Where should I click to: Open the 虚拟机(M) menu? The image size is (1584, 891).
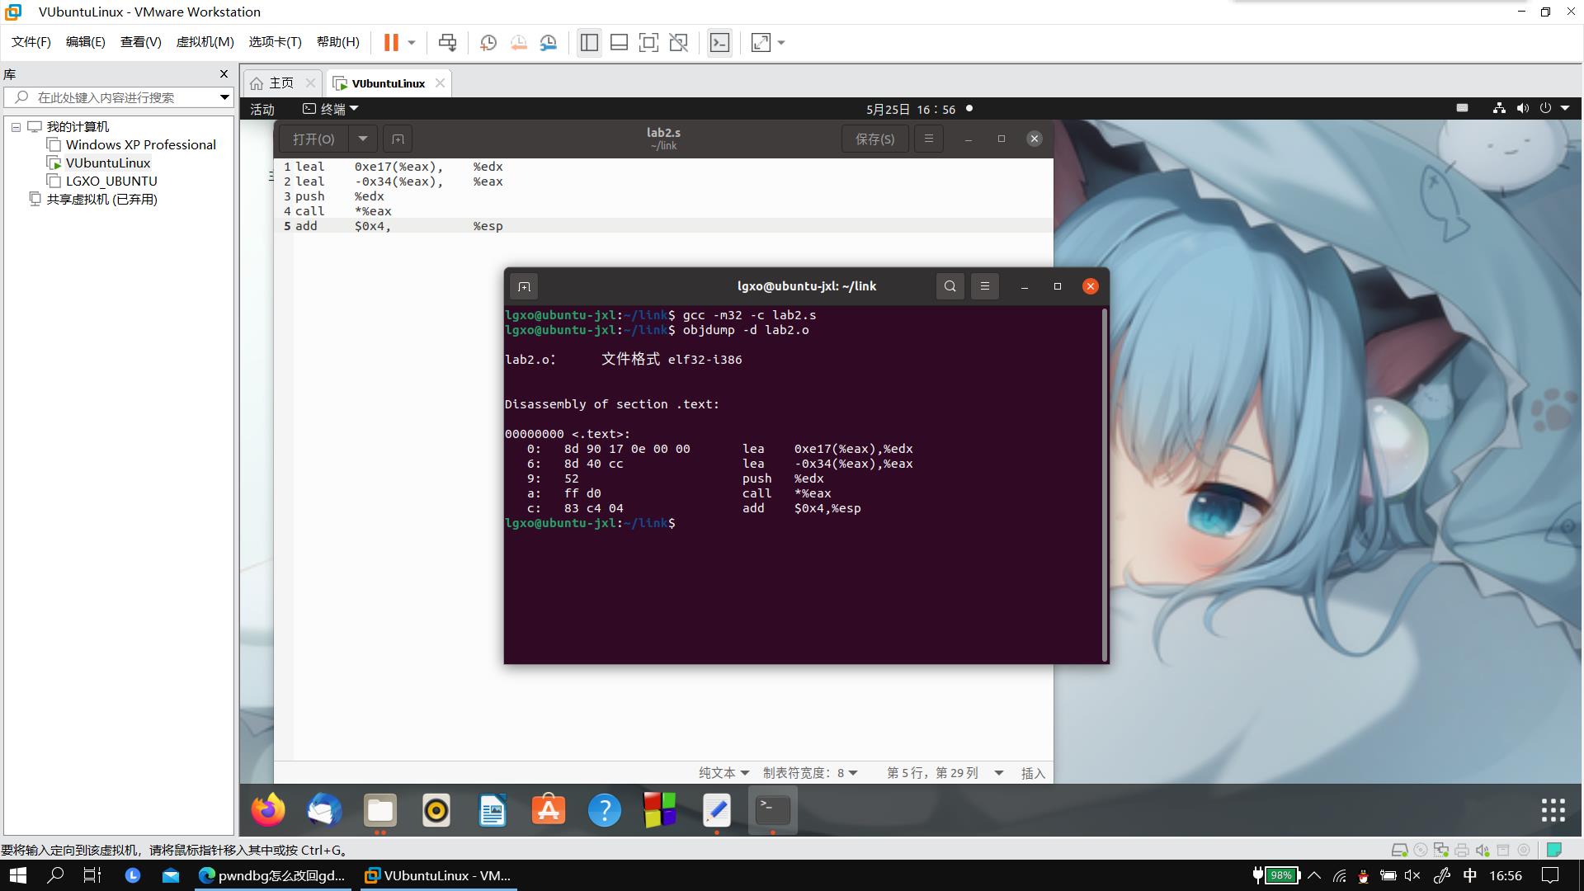205,42
